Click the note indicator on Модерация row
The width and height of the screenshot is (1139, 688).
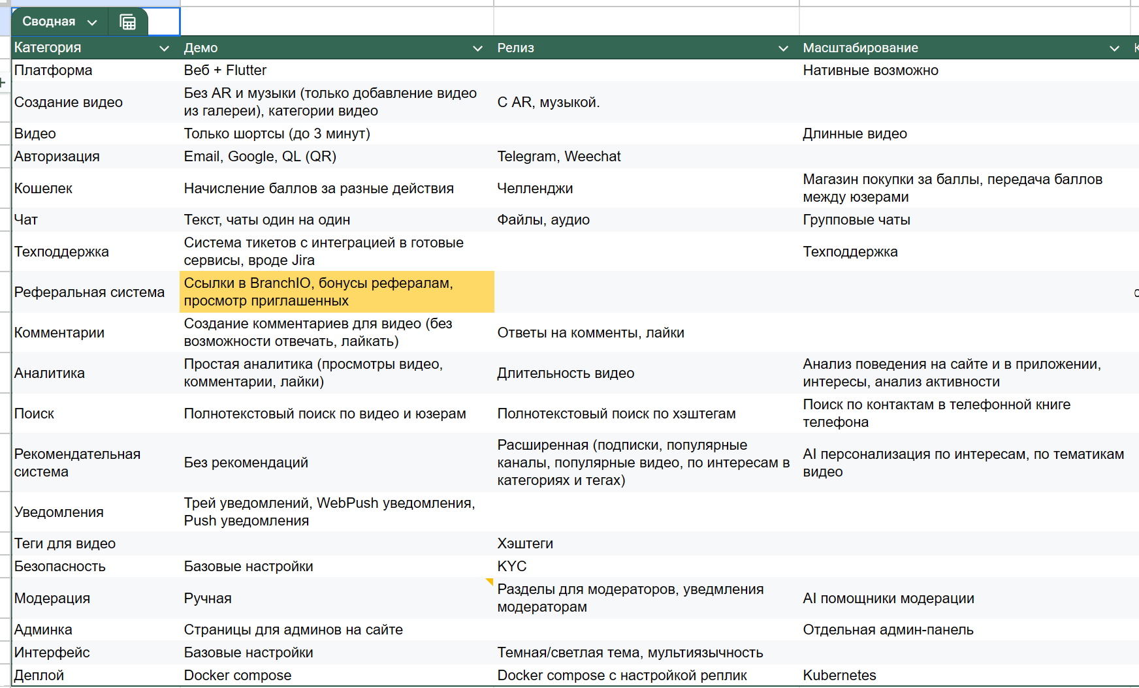[x=490, y=582]
